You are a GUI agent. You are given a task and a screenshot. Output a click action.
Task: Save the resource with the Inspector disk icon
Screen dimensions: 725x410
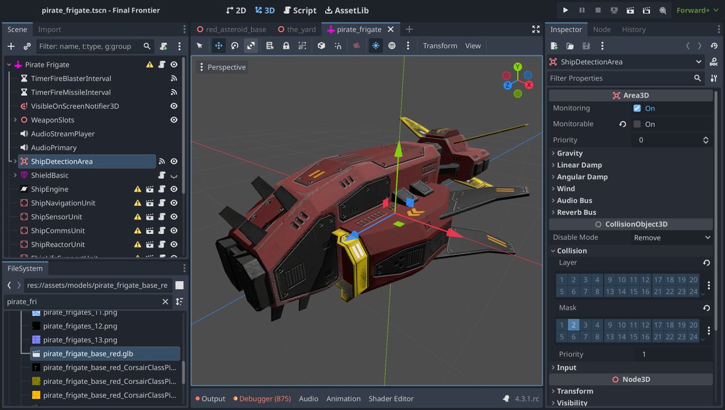(585, 46)
